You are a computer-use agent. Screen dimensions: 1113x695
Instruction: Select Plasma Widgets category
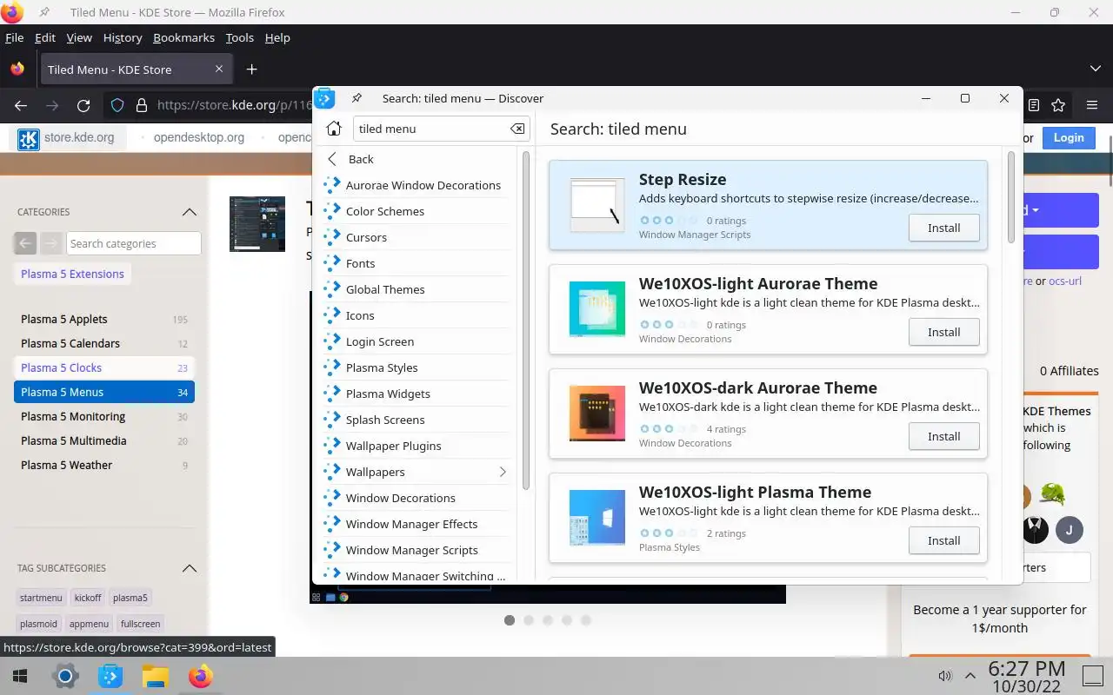click(x=415, y=394)
